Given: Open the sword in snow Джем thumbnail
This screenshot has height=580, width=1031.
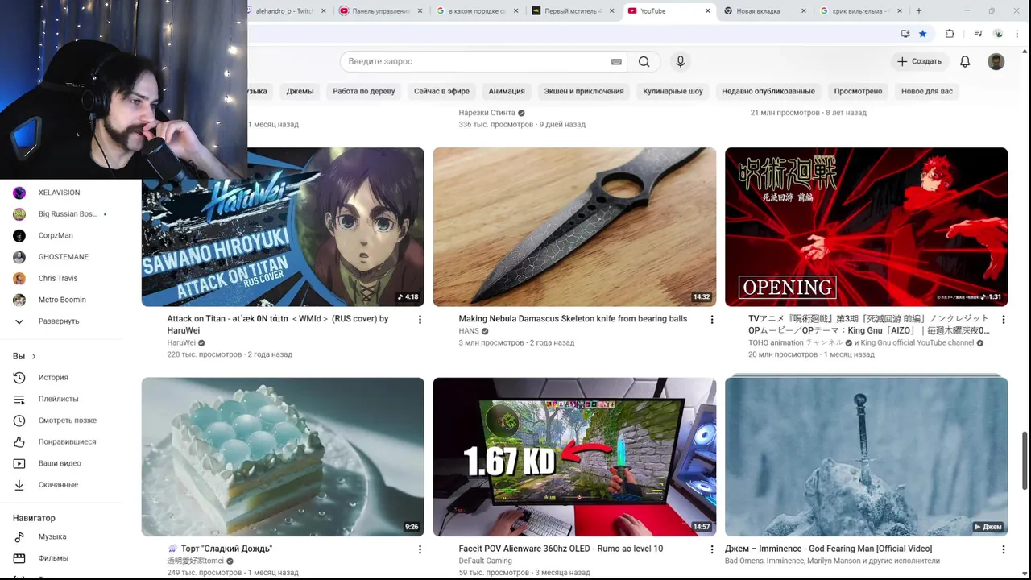Looking at the screenshot, I should (866, 457).
